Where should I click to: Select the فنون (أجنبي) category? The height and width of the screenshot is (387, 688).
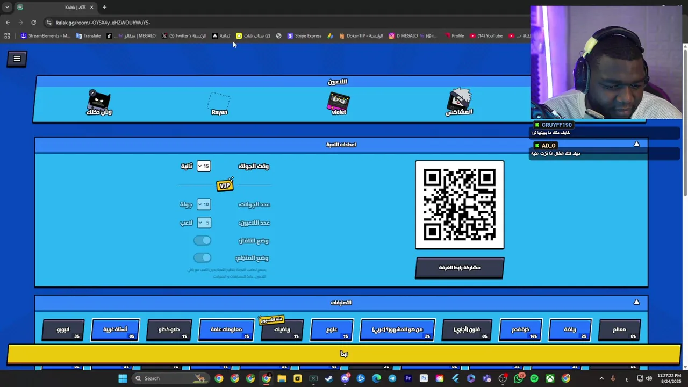click(467, 329)
